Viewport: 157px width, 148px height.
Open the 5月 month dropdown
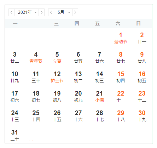[63, 12]
